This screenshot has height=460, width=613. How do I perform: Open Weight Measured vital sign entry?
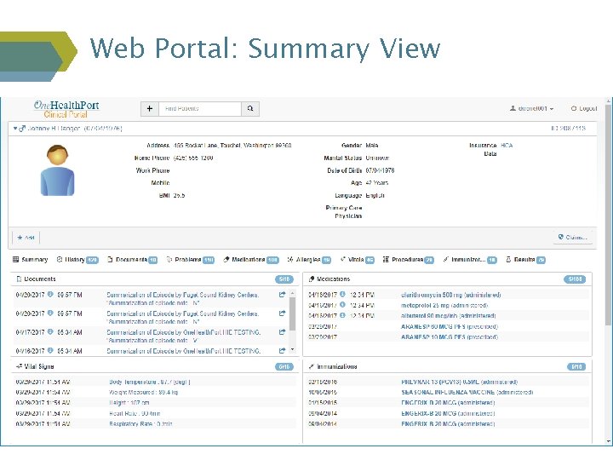144,393
